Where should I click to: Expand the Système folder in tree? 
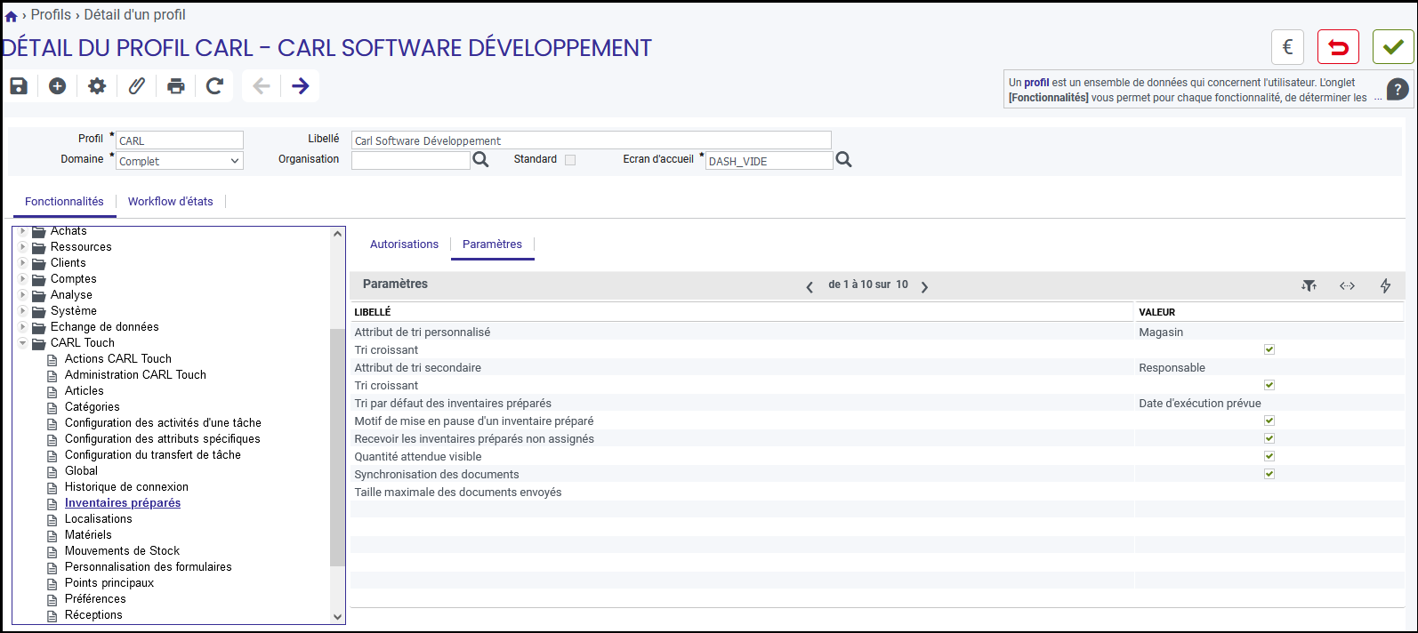(x=23, y=310)
